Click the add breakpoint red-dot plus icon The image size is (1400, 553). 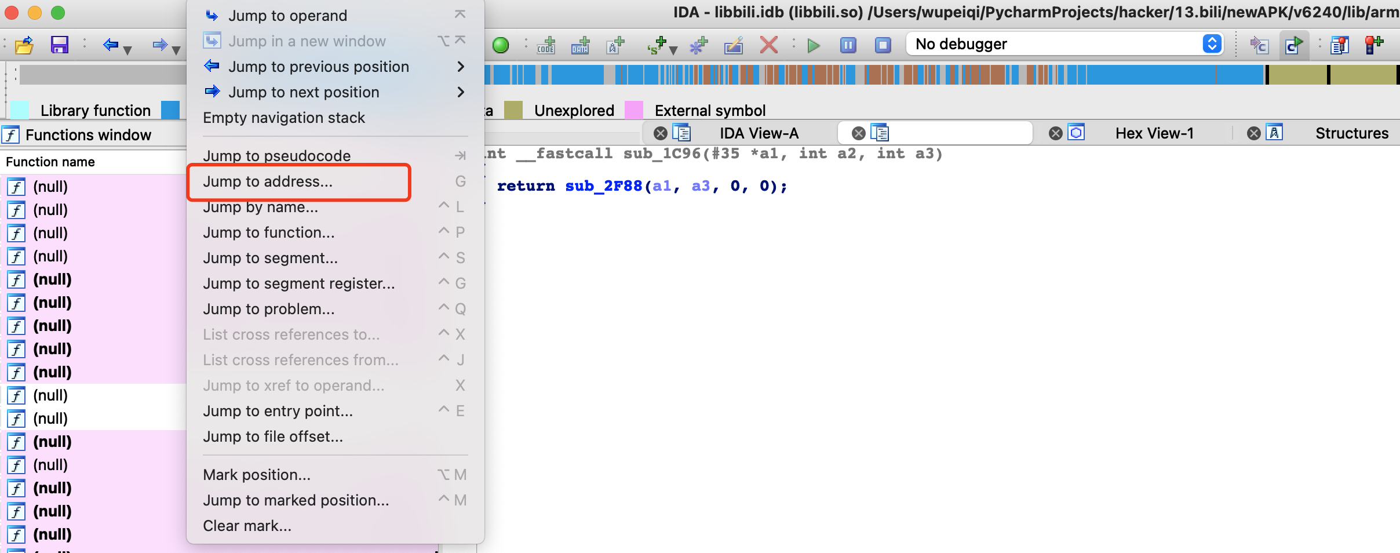(x=1375, y=45)
